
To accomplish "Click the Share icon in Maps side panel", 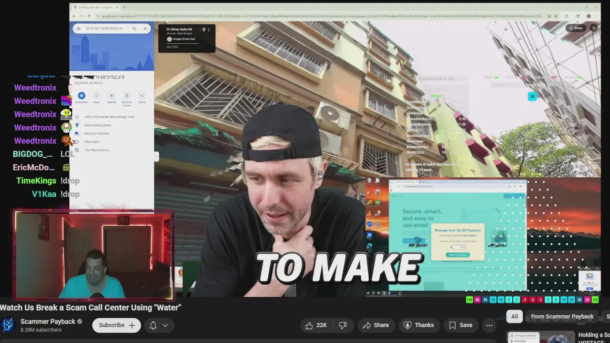I will tap(142, 96).
